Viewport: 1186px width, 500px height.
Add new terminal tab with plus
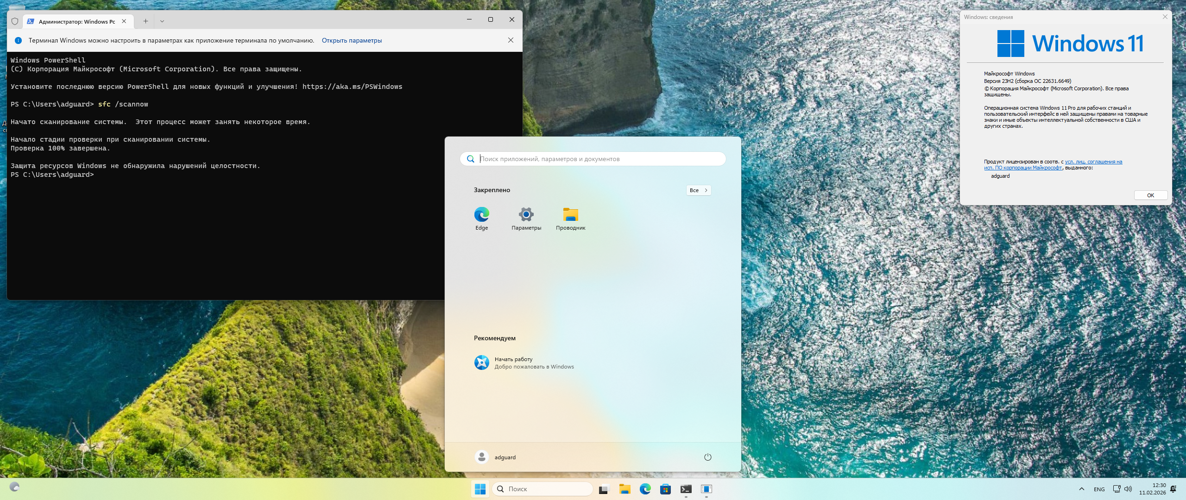pos(145,21)
